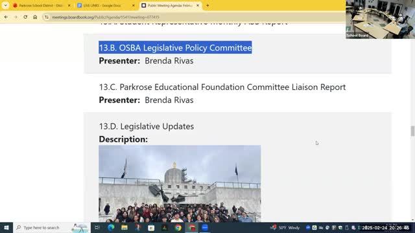Open File Explorer from the taskbar

coord(124,227)
